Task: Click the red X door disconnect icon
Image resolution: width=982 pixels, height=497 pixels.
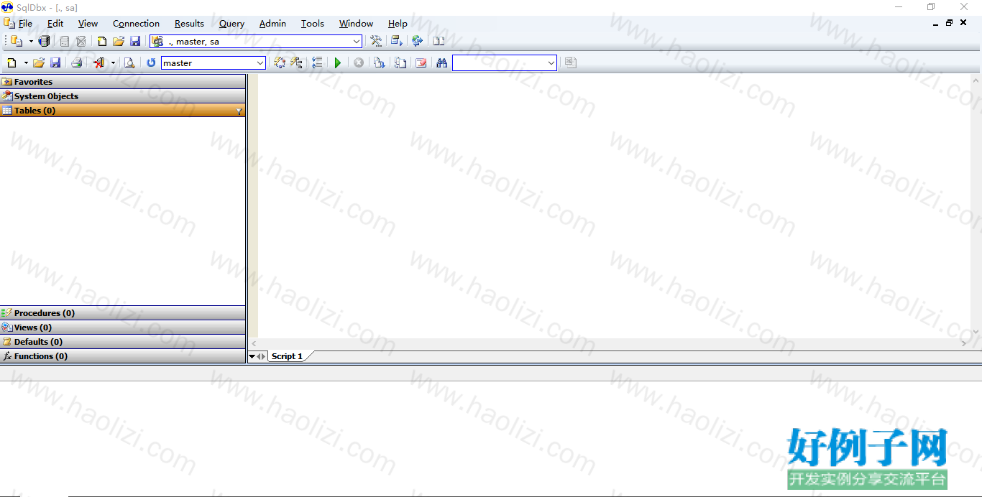Action: point(99,63)
